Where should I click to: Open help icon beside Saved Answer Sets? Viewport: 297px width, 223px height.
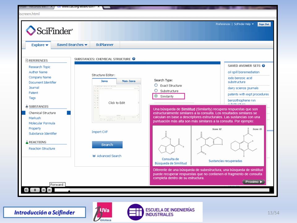point(264,66)
